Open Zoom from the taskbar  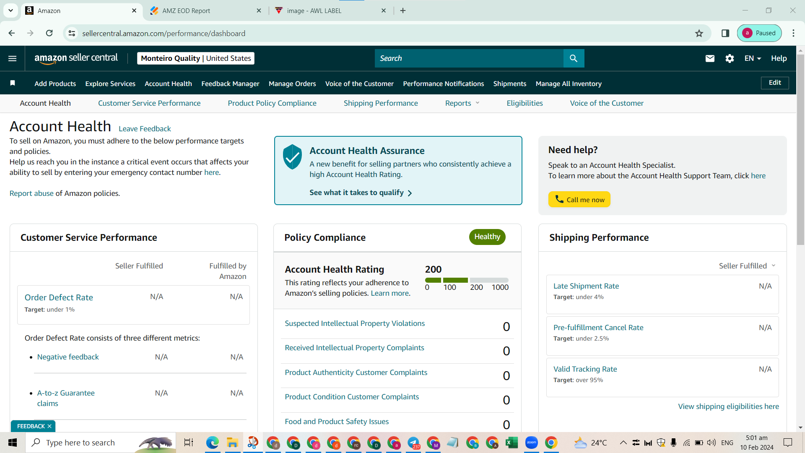(531, 443)
